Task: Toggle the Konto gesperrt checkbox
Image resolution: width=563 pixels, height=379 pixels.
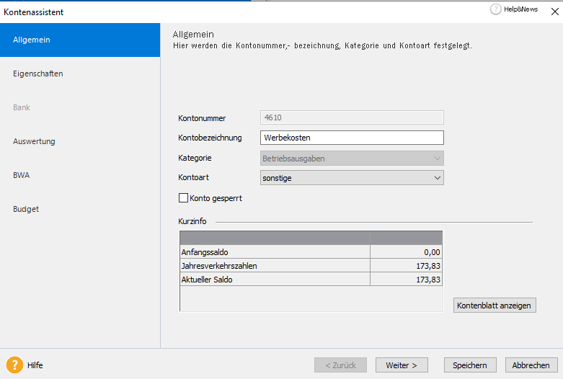Action: [183, 198]
